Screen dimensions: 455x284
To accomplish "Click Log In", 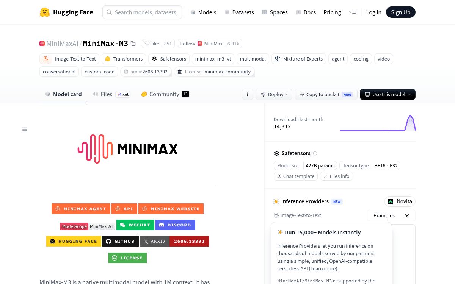I will coord(373,12).
